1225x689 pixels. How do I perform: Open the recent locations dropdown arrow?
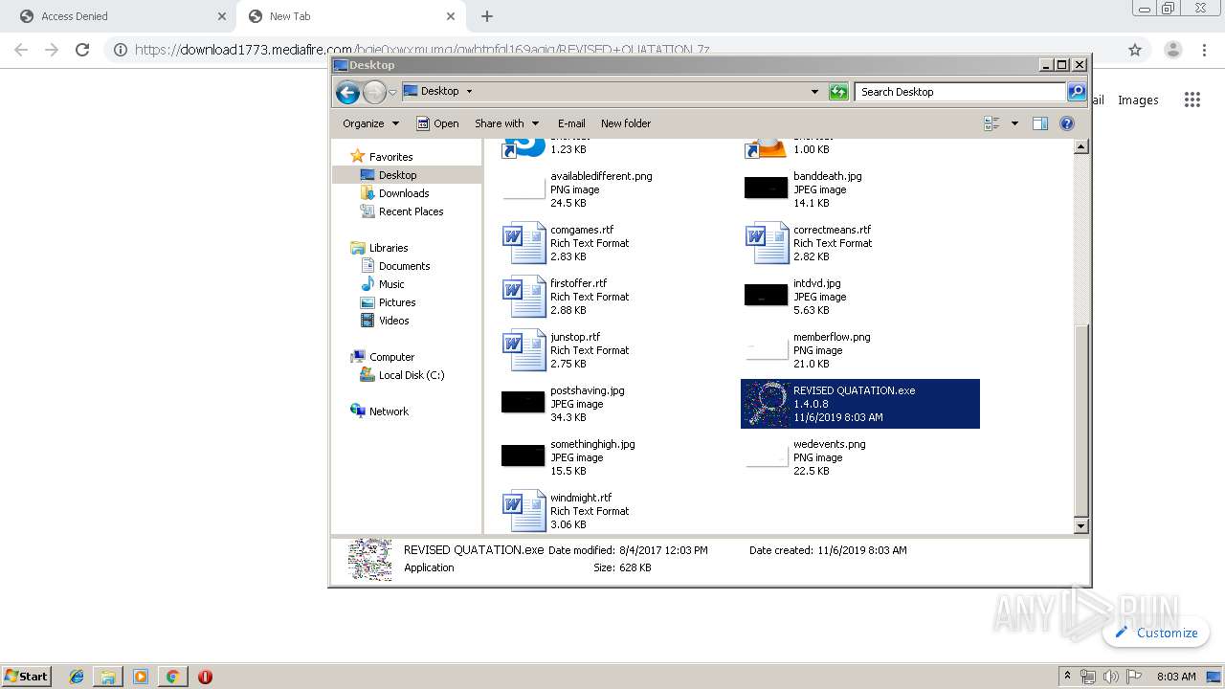(x=392, y=93)
